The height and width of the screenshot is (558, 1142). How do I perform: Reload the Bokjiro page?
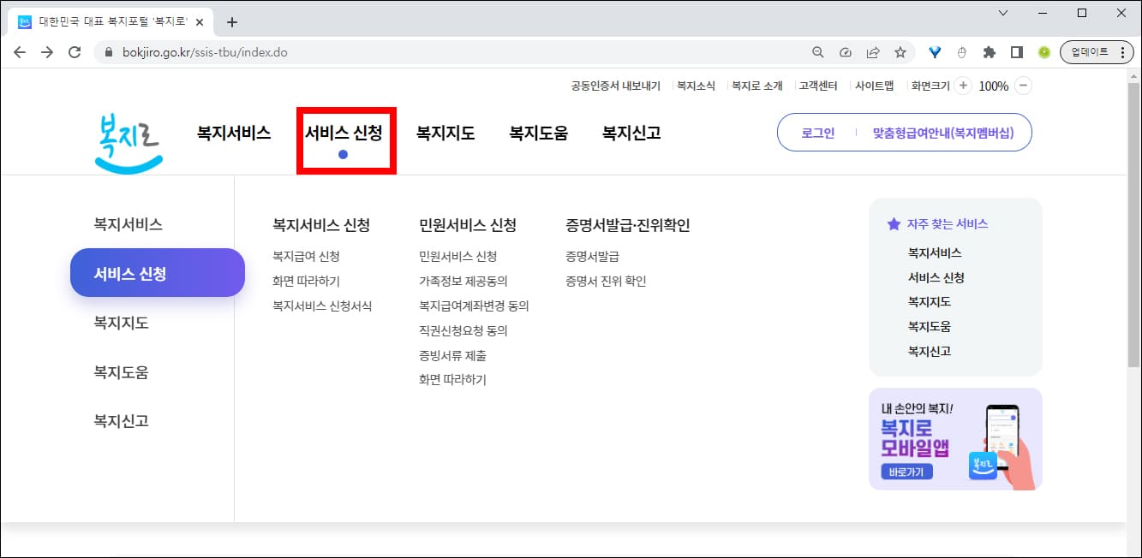coord(75,51)
